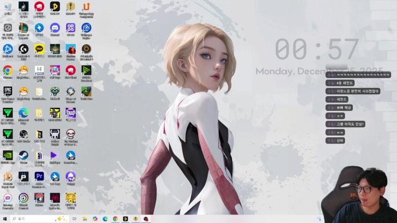Switch to Edge on the taskbar

[105, 219]
